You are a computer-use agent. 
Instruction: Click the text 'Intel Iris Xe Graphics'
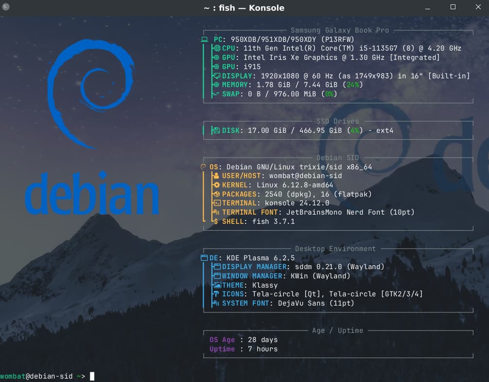tap(290, 57)
